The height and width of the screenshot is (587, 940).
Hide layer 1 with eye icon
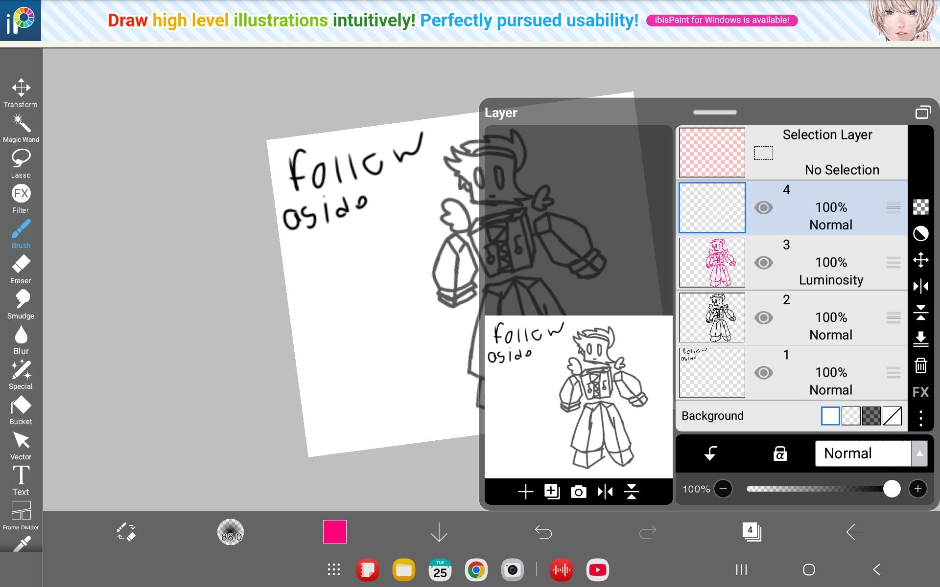tap(763, 373)
